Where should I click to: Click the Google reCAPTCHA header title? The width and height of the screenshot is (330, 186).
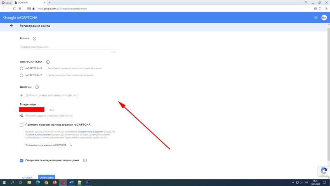20,18
